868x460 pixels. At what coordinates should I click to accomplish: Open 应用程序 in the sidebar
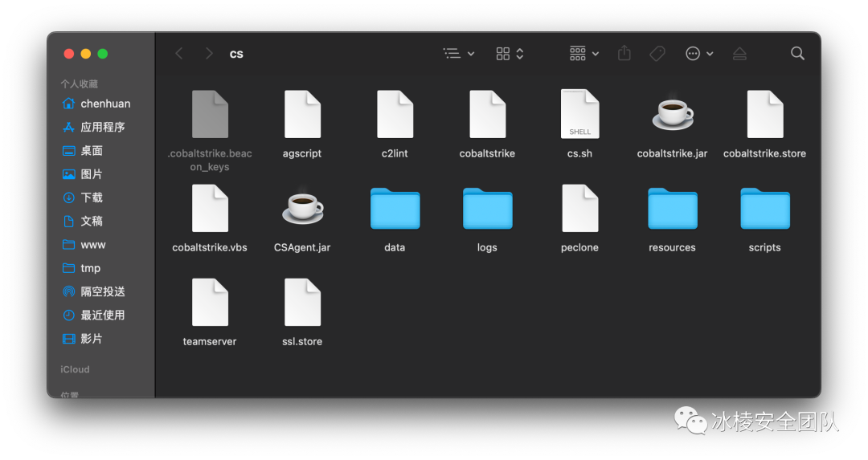point(93,127)
